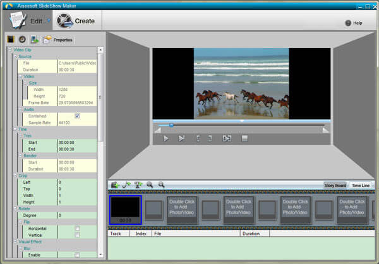Zoom in the storyboard with magnifier icon
This screenshot has width=379, height=264.
(x=150, y=185)
